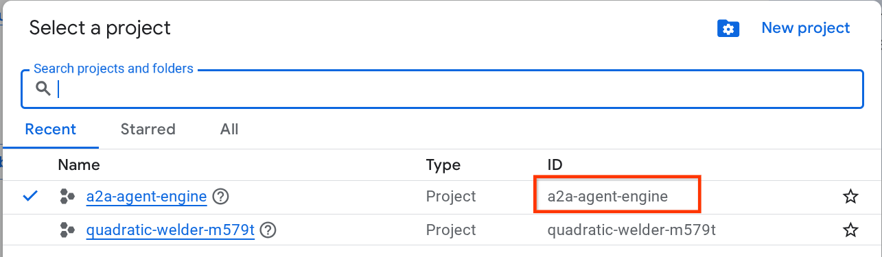Click the hexagon project icon beside a2a-agent-engine
Image resolution: width=882 pixels, height=257 pixels.
tap(67, 197)
